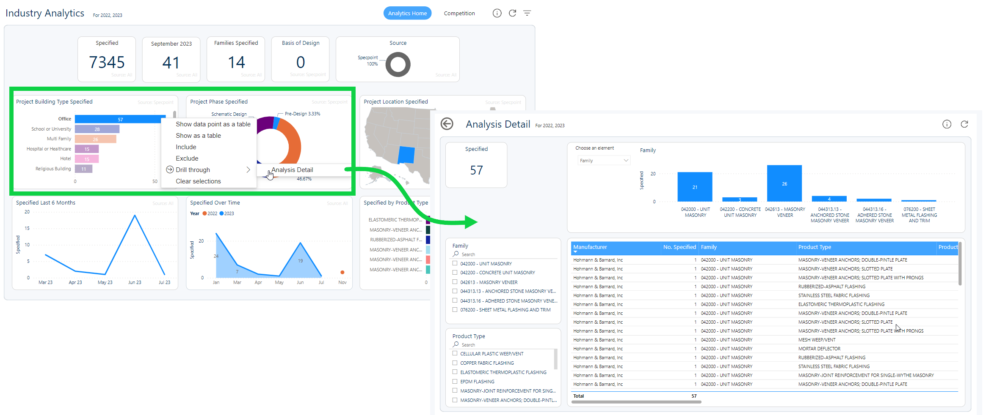Enable the COPPER FABRIC FLASHING checkbox
This screenshot has width=983, height=415.
point(455,363)
